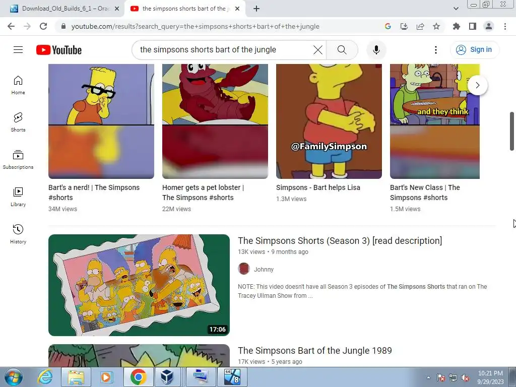Sign in to YouTube
The image size is (516, 387).
tap(475, 50)
